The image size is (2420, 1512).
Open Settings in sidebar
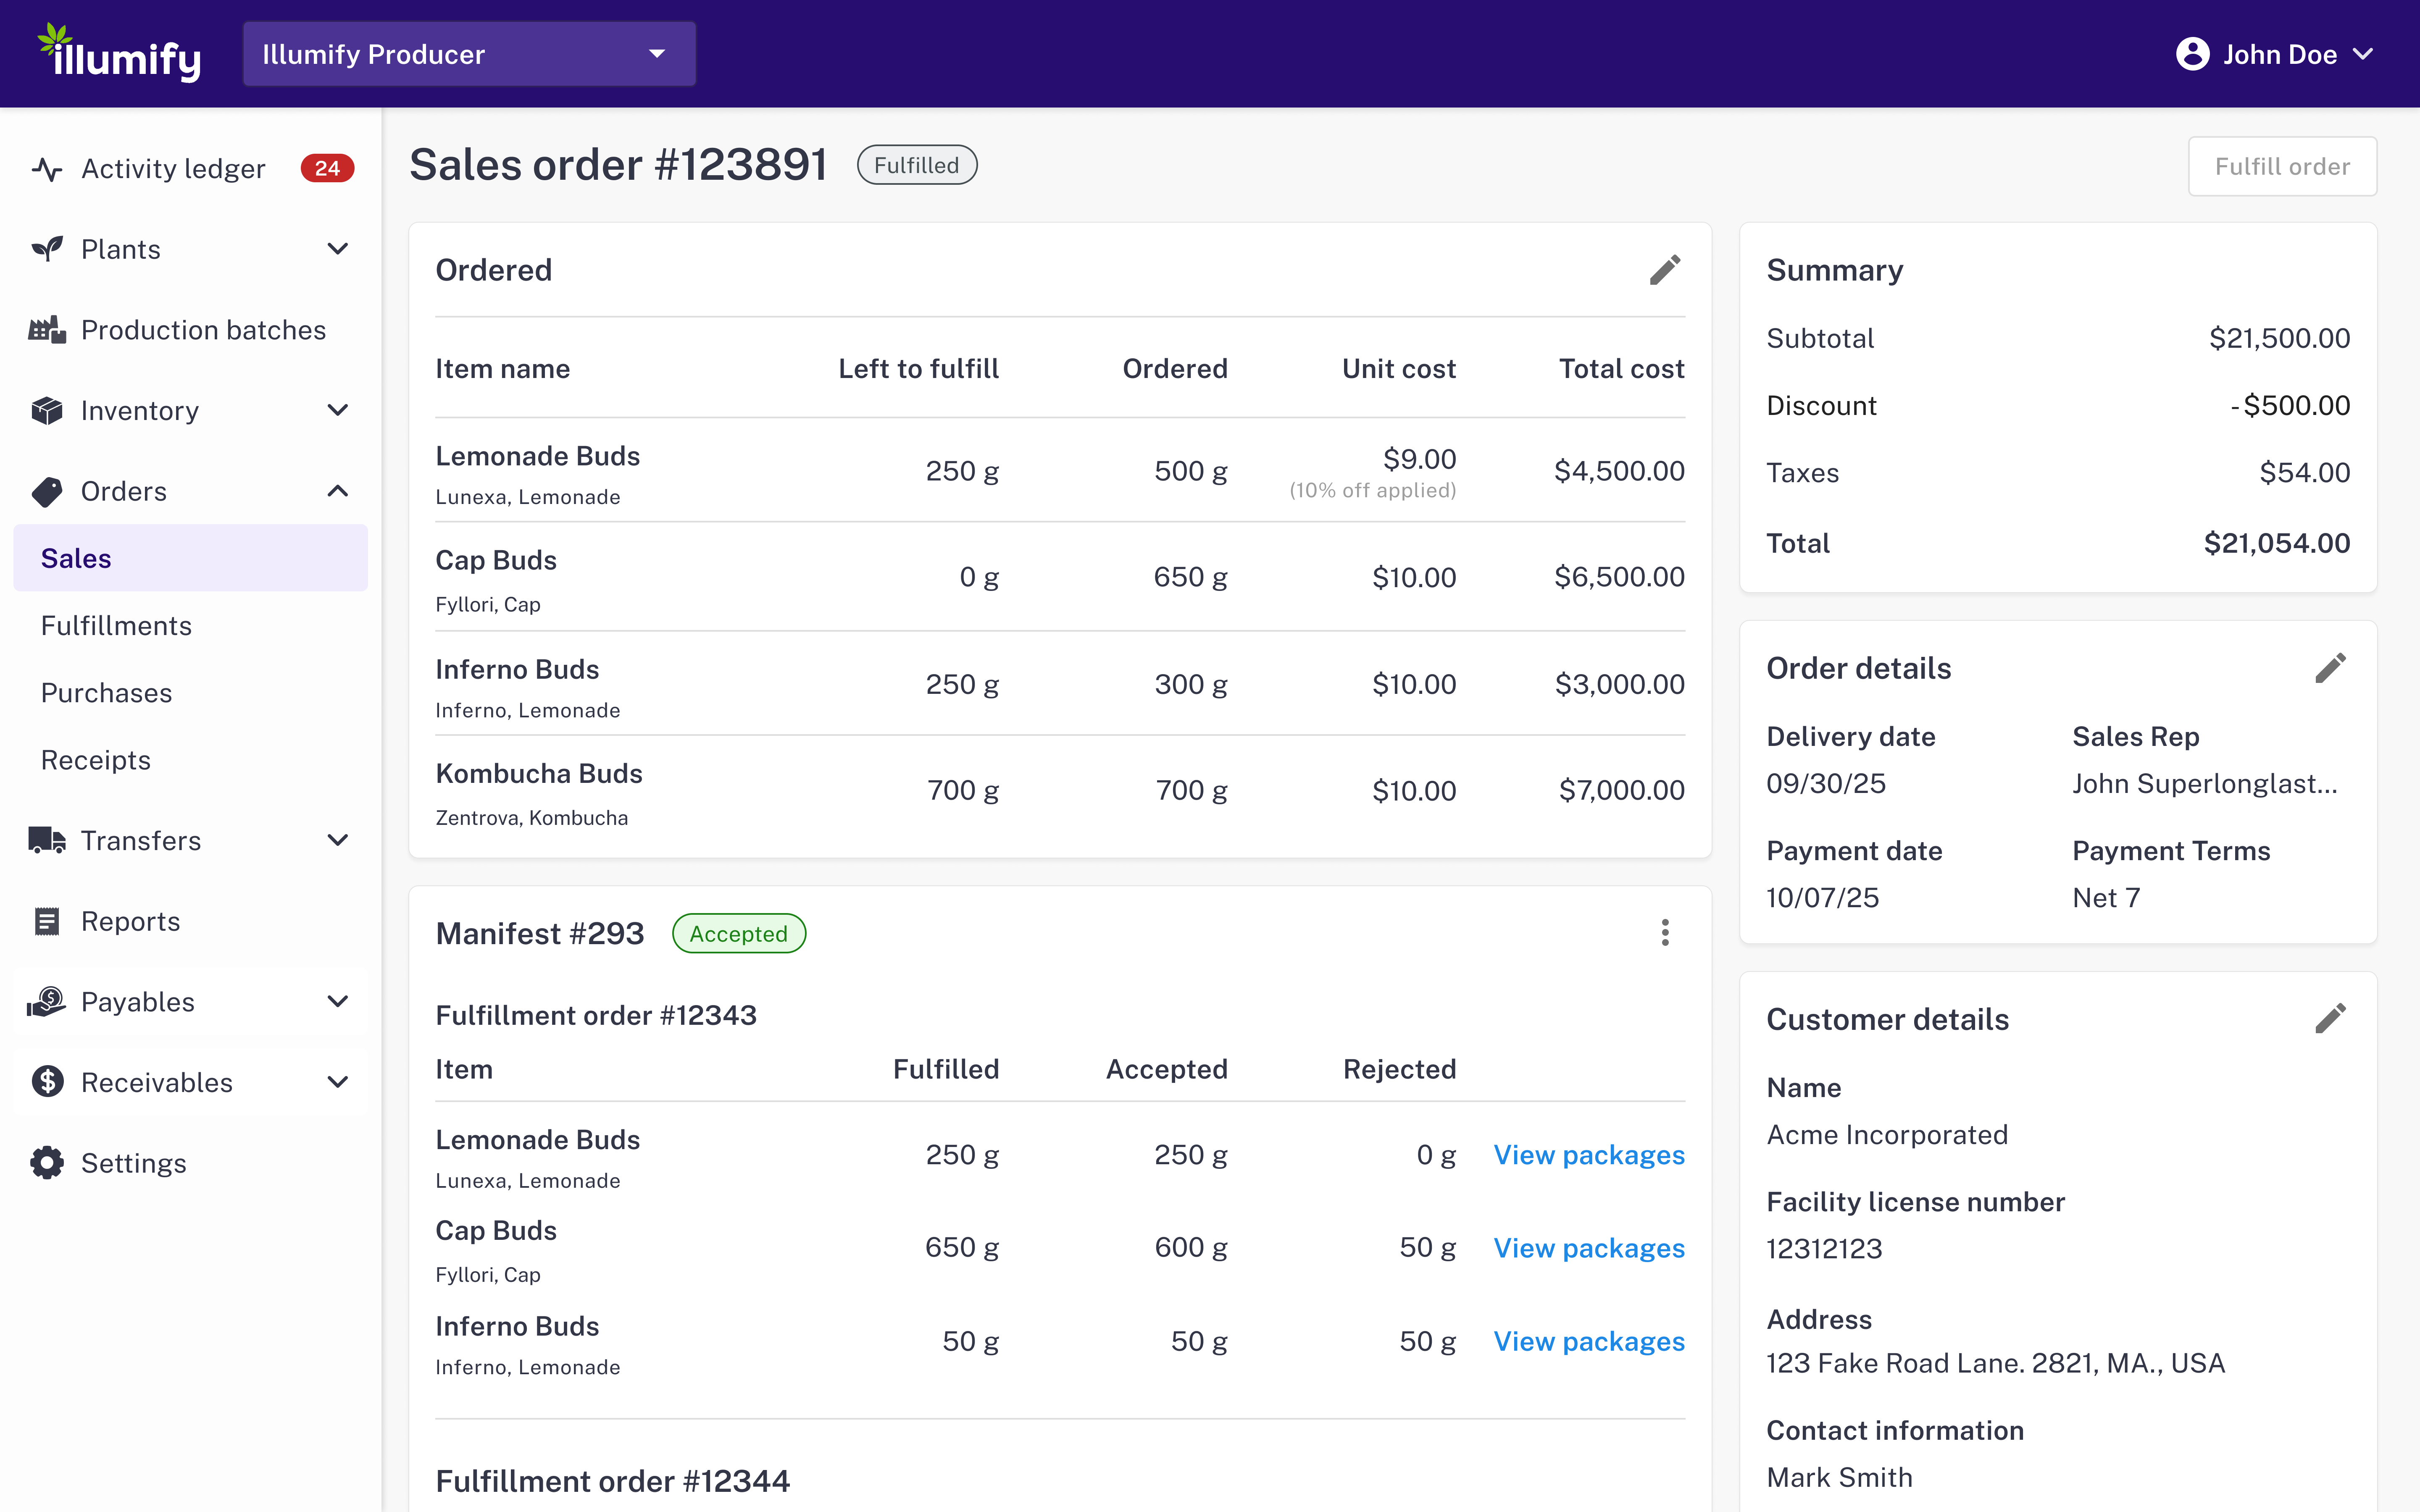pos(191,1163)
